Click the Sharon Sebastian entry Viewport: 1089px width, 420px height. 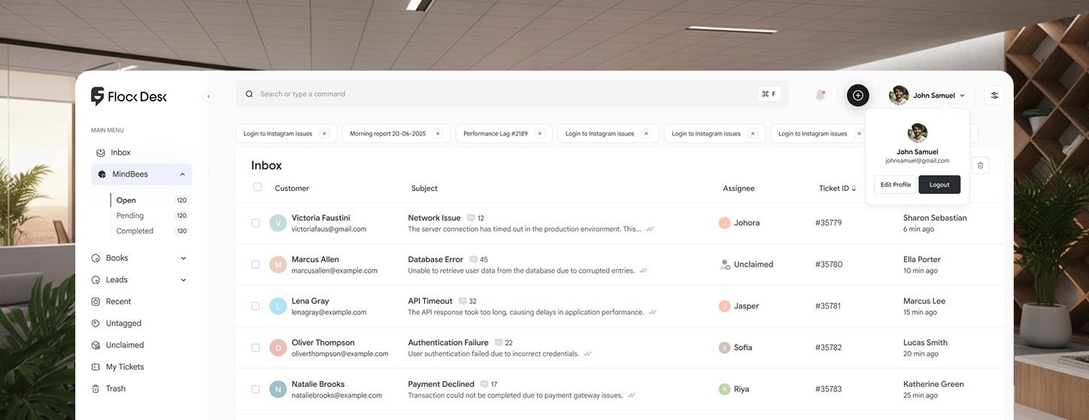935,222
